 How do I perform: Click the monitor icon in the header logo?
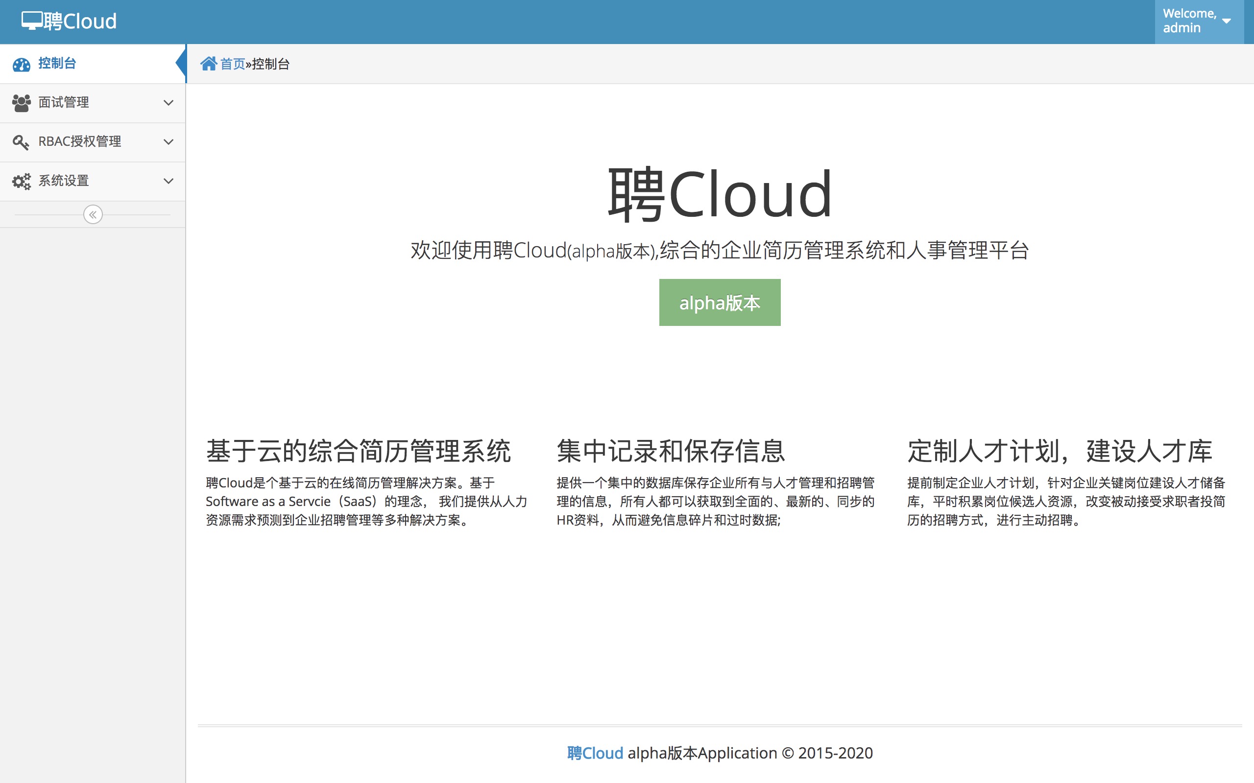pyautogui.click(x=32, y=21)
